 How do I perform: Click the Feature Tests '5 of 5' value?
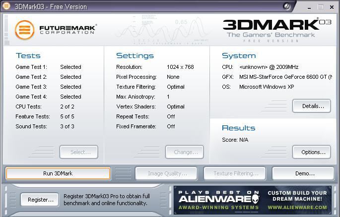click(x=67, y=116)
